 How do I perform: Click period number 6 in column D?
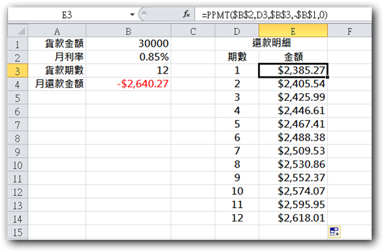237,138
